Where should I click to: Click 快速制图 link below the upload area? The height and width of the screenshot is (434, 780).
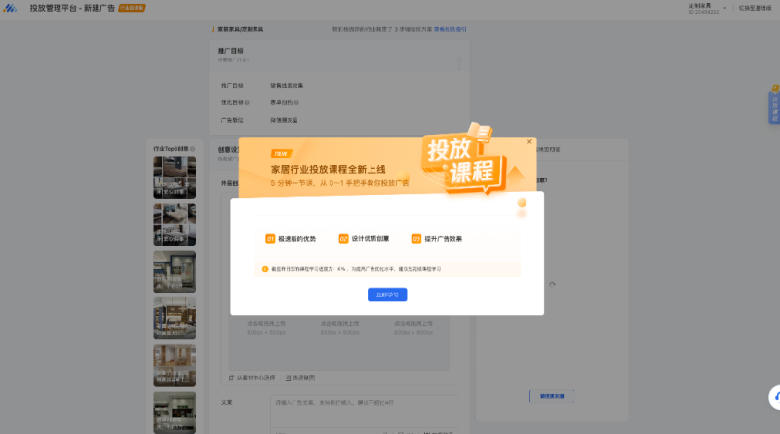pyautogui.click(x=300, y=378)
